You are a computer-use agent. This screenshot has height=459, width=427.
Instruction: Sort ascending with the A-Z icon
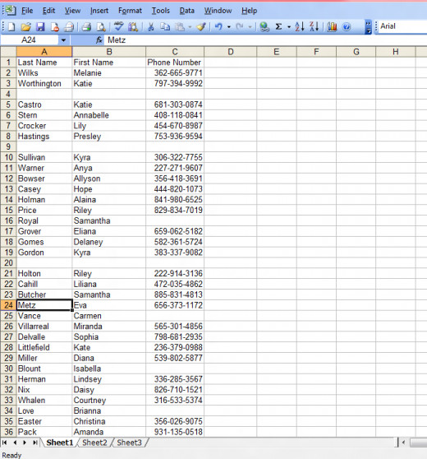point(300,26)
